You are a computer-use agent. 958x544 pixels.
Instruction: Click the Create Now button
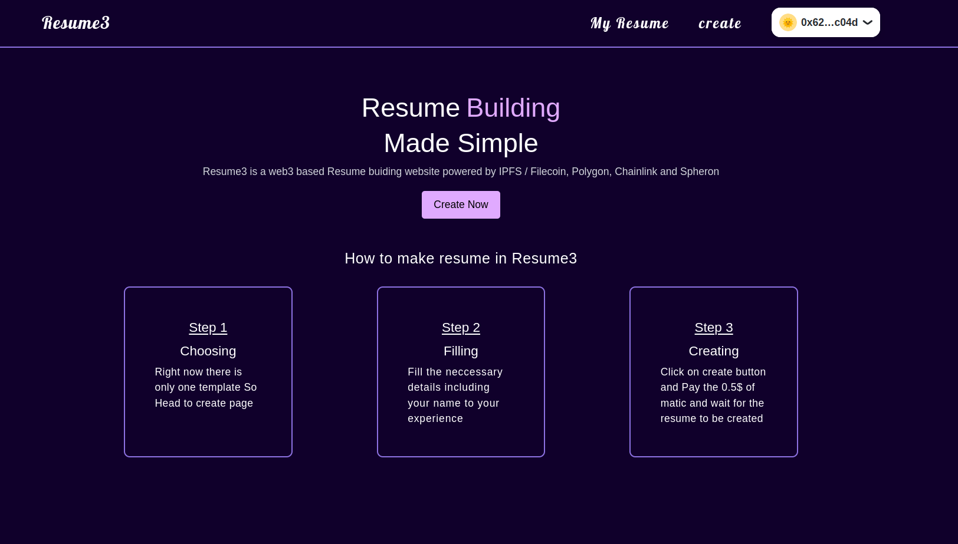pyautogui.click(x=461, y=205)
